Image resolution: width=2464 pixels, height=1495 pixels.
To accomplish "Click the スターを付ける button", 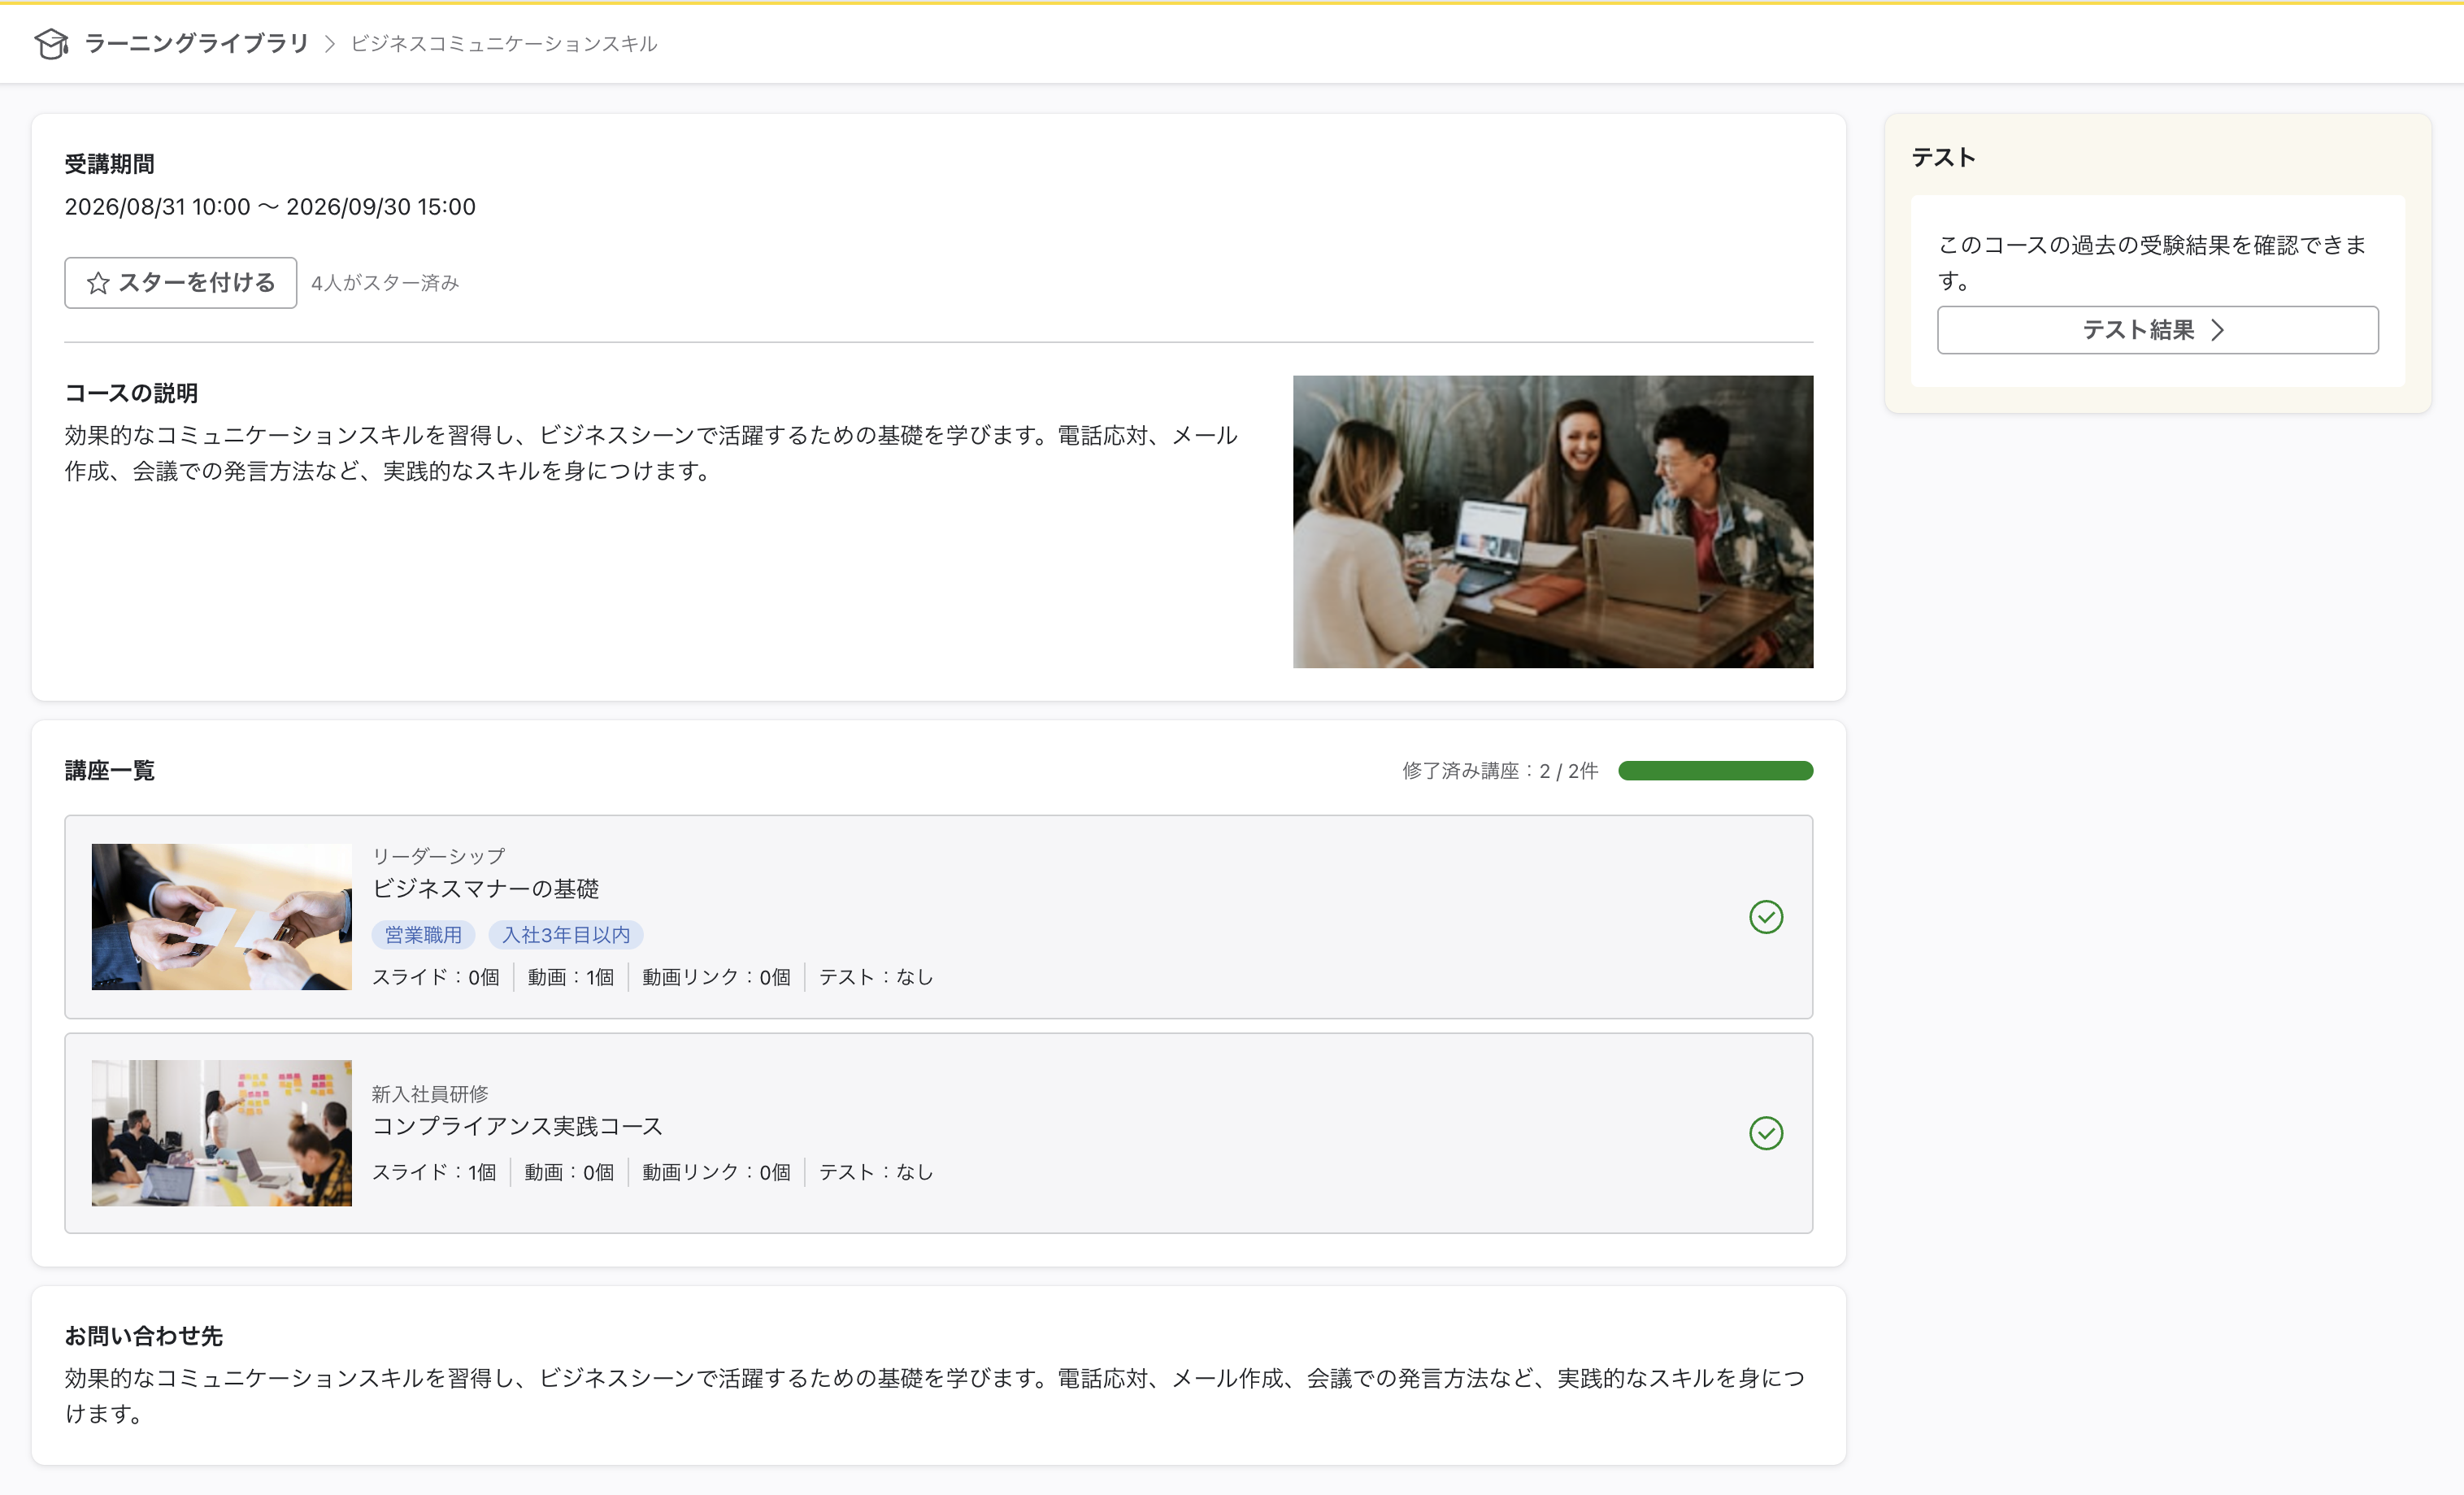I will point(181,283).
